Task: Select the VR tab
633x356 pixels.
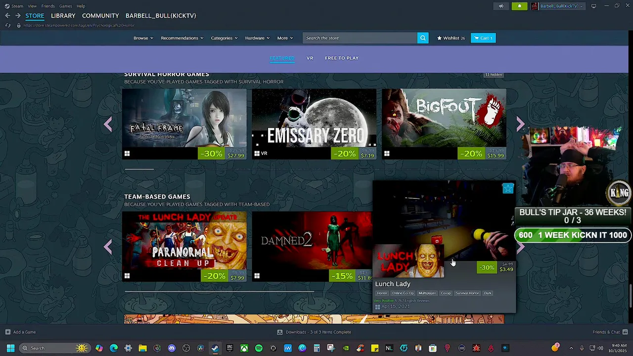Action: click(310, 58)
